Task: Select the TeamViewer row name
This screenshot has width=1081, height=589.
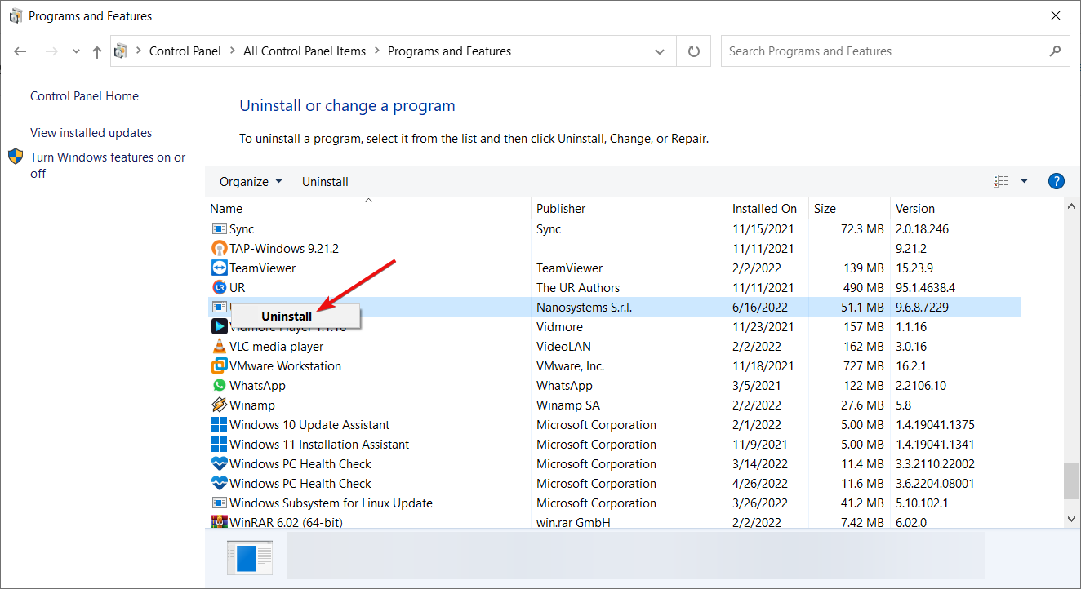Action: pyautogui.click(x=262, y=268)
